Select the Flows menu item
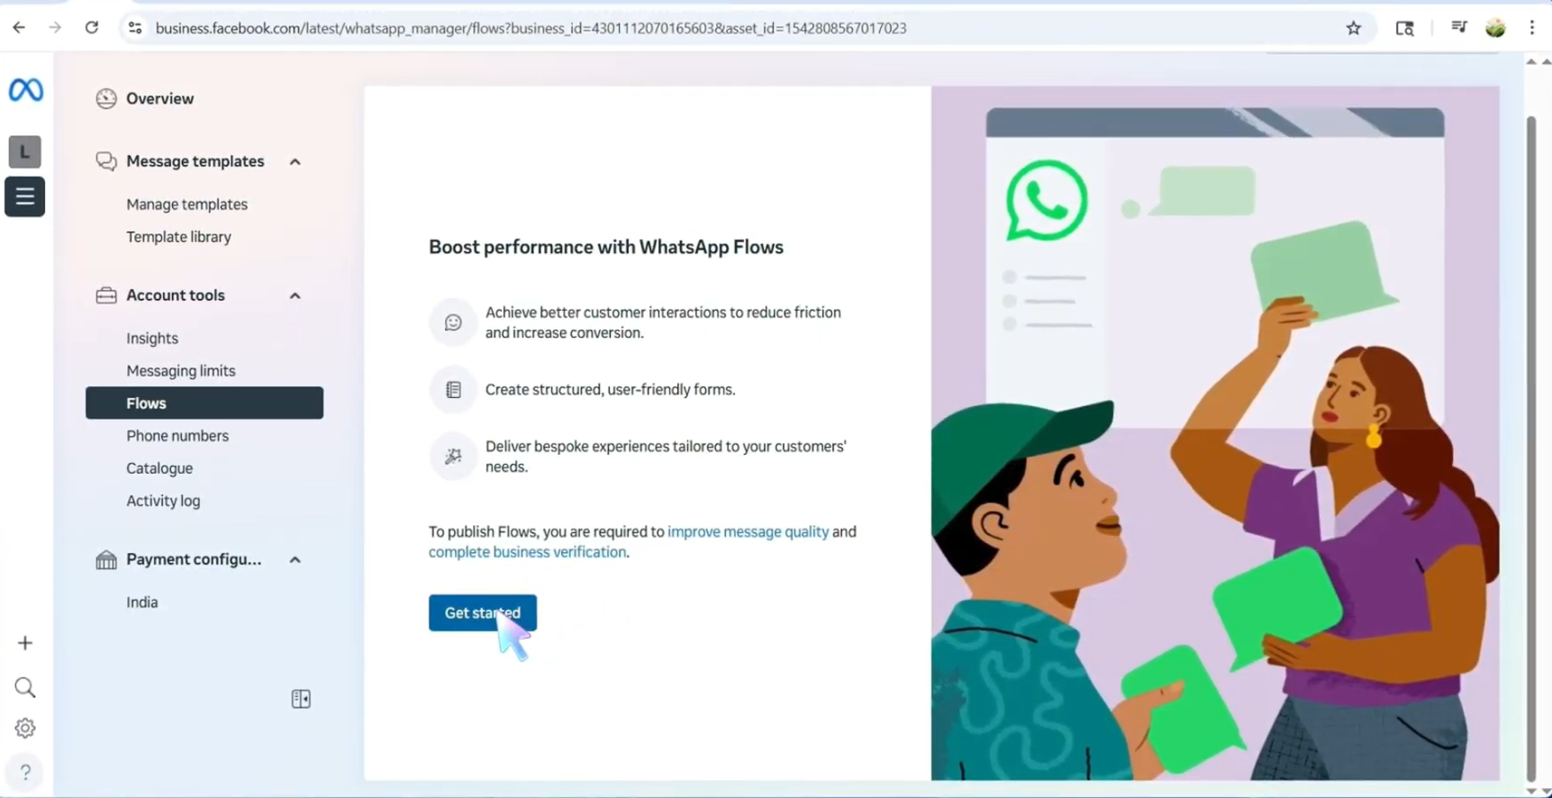The image size is (1552, 798). [204, 404]
